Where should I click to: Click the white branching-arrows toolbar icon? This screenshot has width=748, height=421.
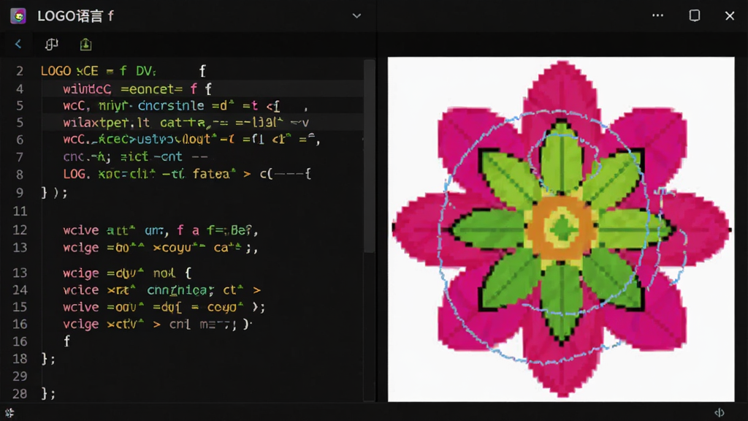(x=52, y=45)
